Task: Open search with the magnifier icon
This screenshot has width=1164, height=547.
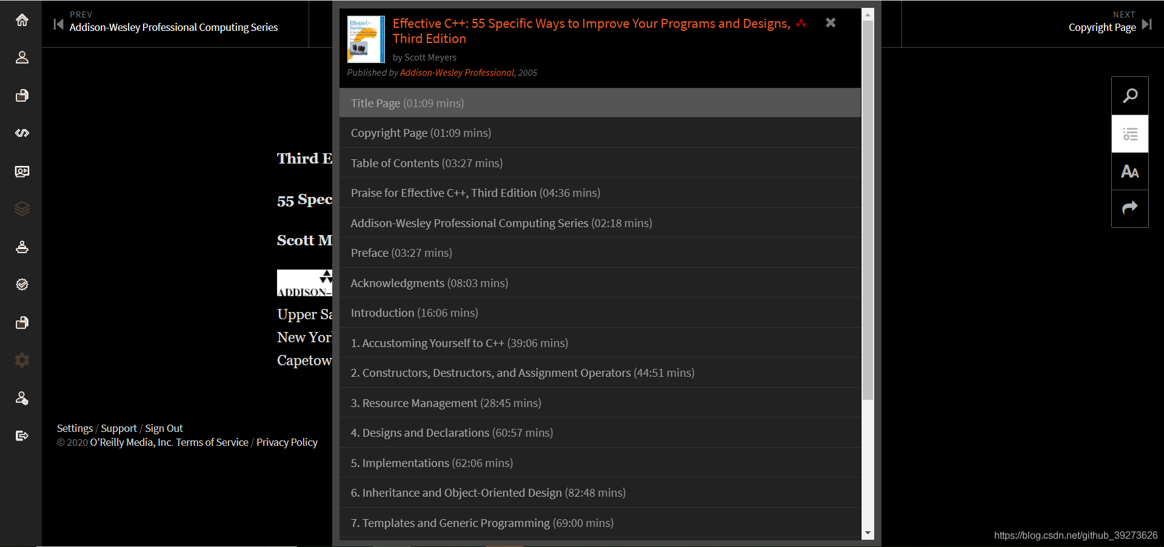Action: (x=1130, y=96)
